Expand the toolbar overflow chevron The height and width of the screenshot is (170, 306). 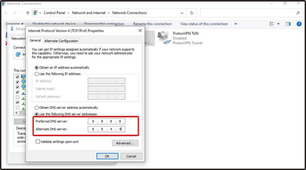pyautogui.click(x=236, y=24)
